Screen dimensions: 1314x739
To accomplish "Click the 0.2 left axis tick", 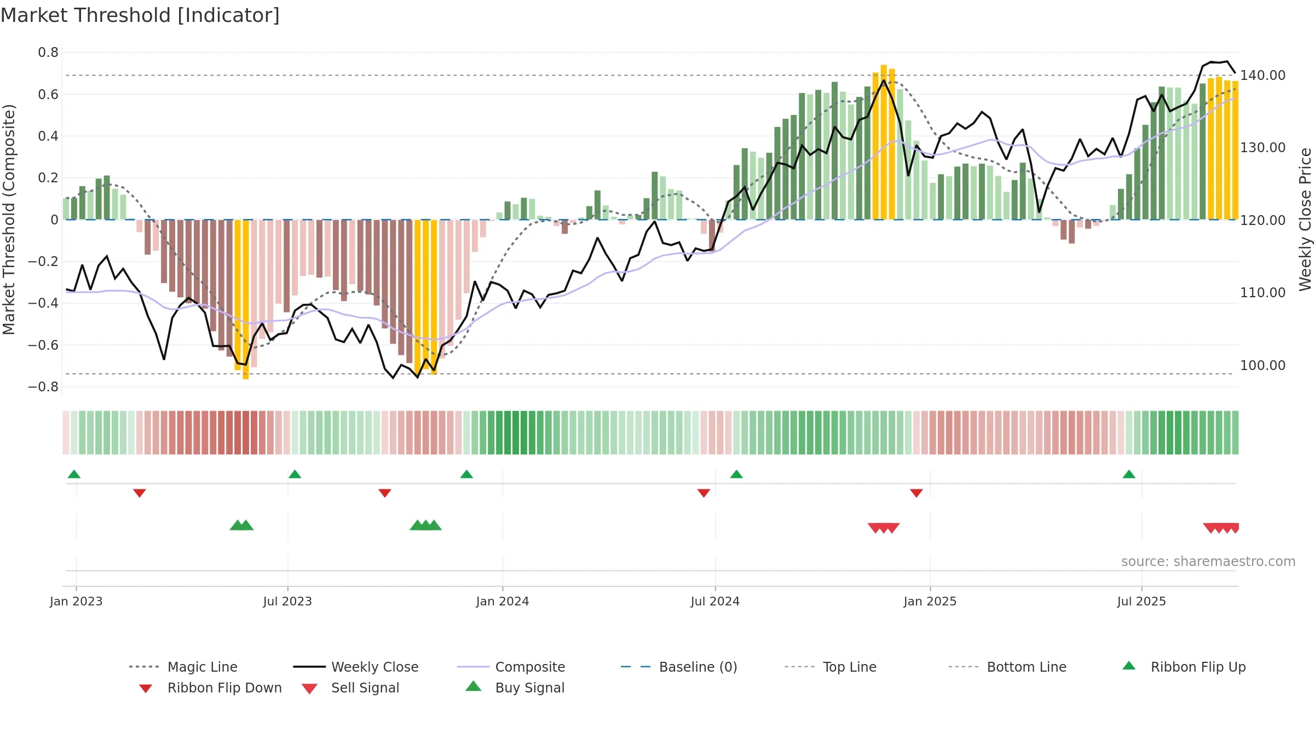I will [48, 178].
